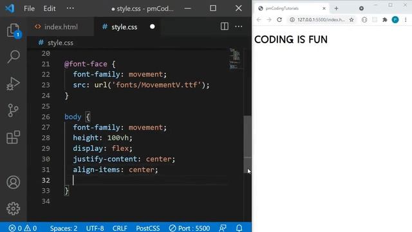
Task: Click line number 21 in gutter
Action: pyautogui.click(x=46, y=64)
